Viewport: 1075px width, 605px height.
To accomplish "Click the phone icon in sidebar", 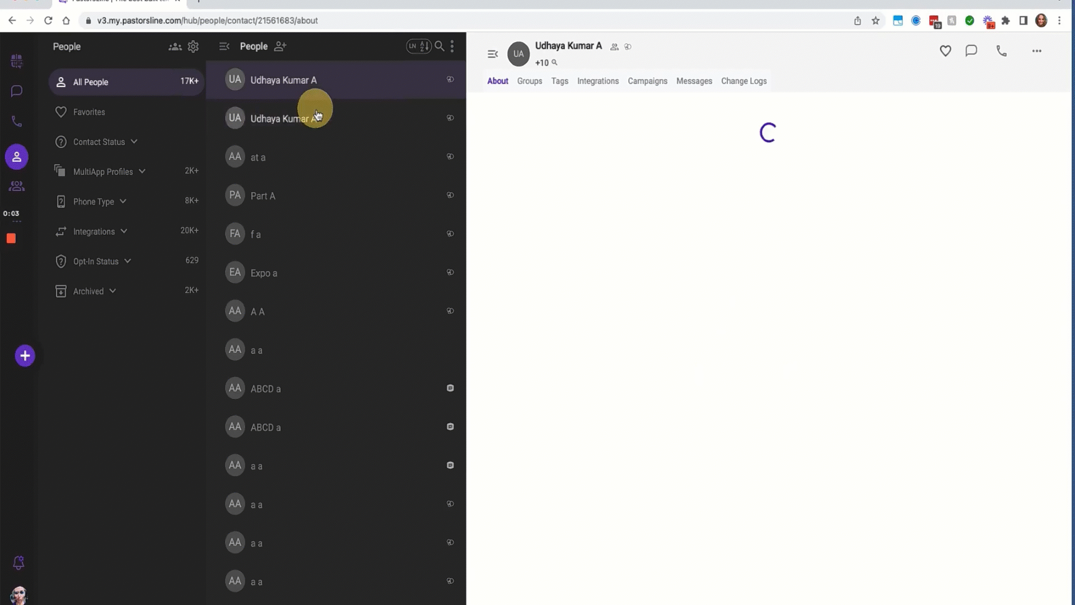I will [x=16, y=121].
